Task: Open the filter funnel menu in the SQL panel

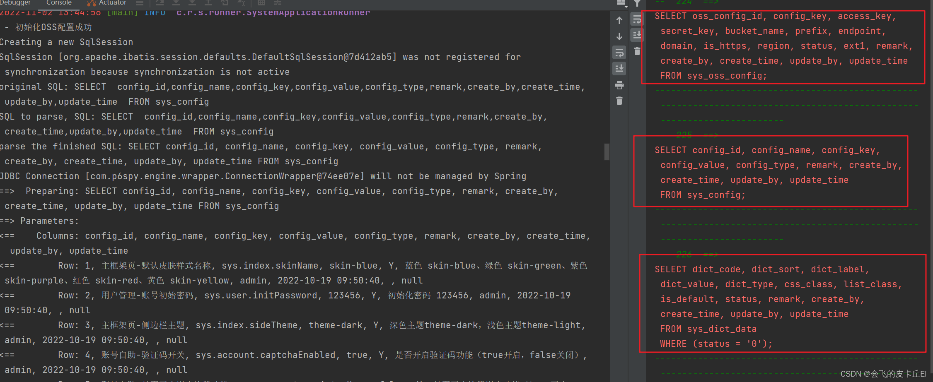Action: 637,3
